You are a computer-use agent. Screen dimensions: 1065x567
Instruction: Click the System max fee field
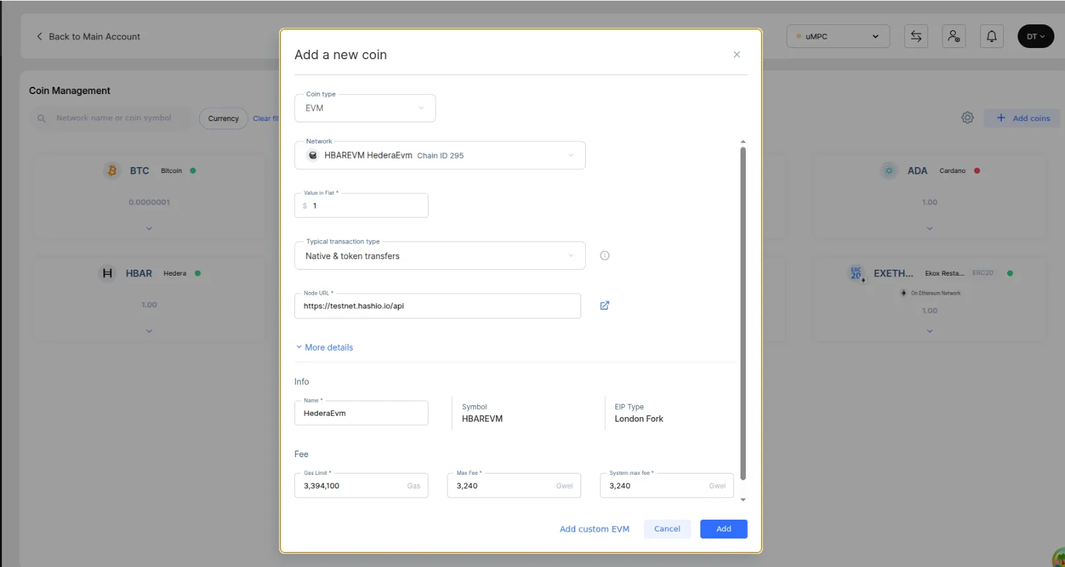coord(667,485)
